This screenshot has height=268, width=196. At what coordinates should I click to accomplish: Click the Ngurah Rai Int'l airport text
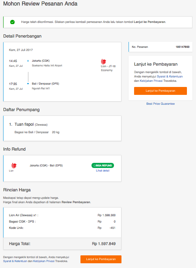coord(41,89)
